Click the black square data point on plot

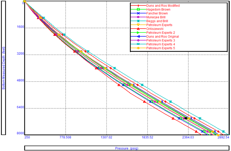[x=186, y=118]
